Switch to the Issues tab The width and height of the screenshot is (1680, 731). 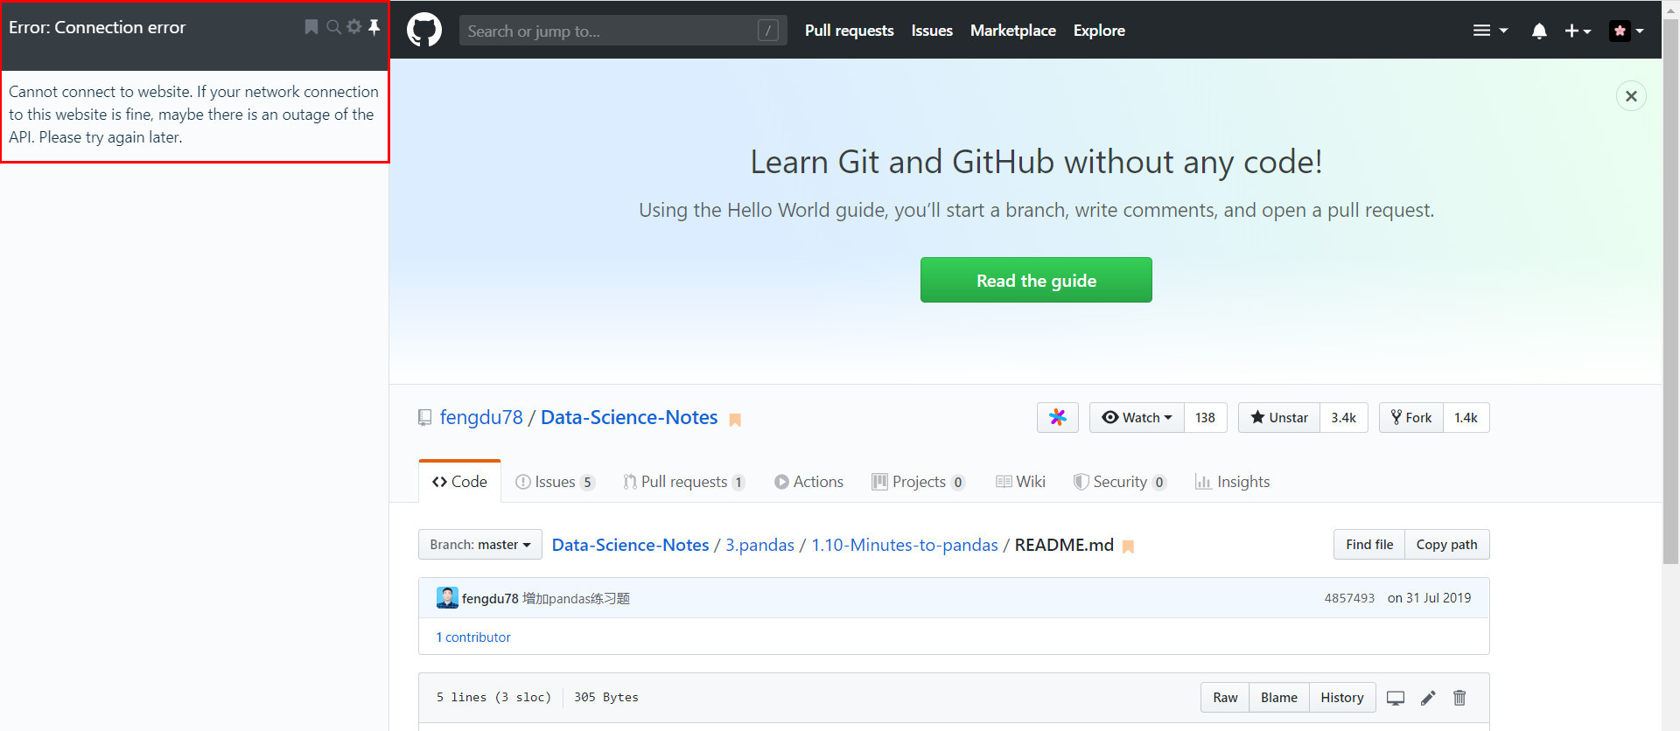(x=556, y=482)
